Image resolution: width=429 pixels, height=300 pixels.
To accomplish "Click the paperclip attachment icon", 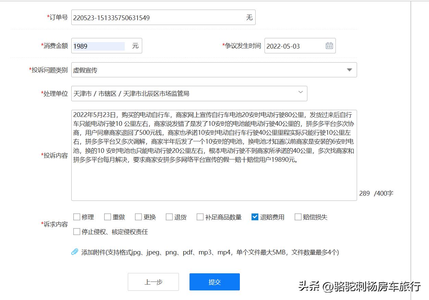I will (x=75, y=251).
